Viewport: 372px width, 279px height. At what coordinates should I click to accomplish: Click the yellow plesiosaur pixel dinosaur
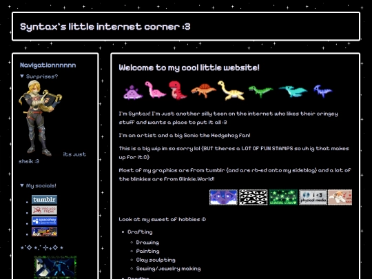pos(231,90)
